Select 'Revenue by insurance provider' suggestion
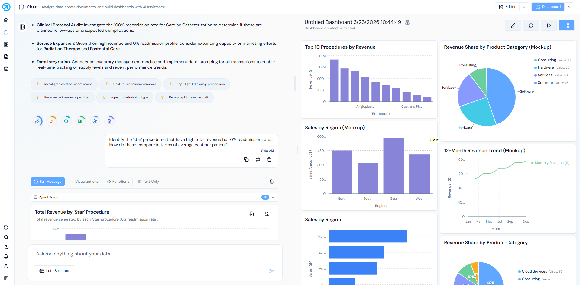Screen dimensions: 580x285 (63, 97)
